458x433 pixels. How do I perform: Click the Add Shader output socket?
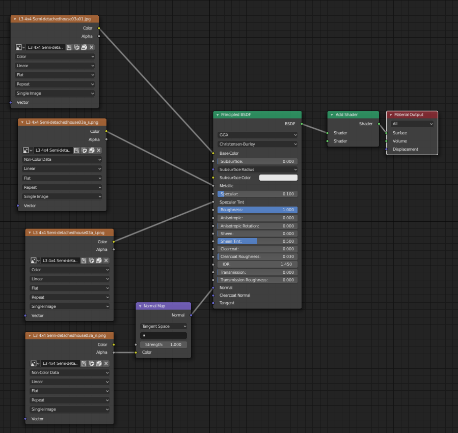click(x=379, y=124)
